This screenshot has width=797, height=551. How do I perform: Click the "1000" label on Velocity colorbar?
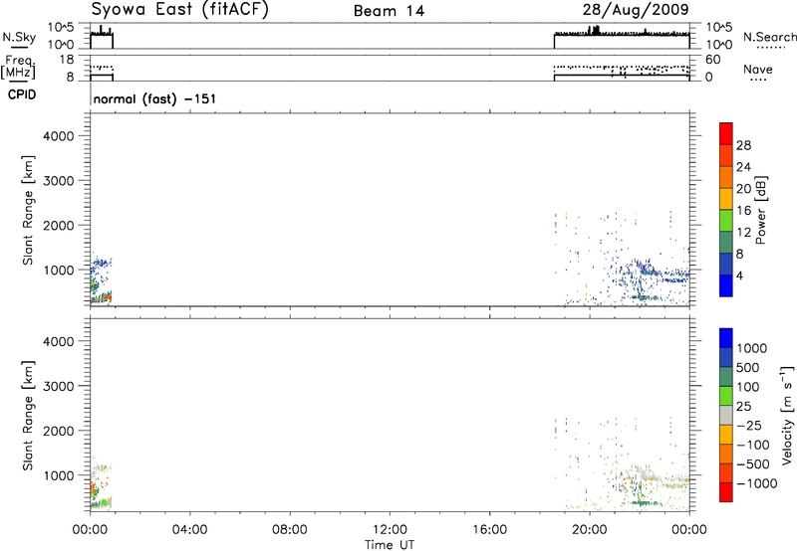pos(752,348)
